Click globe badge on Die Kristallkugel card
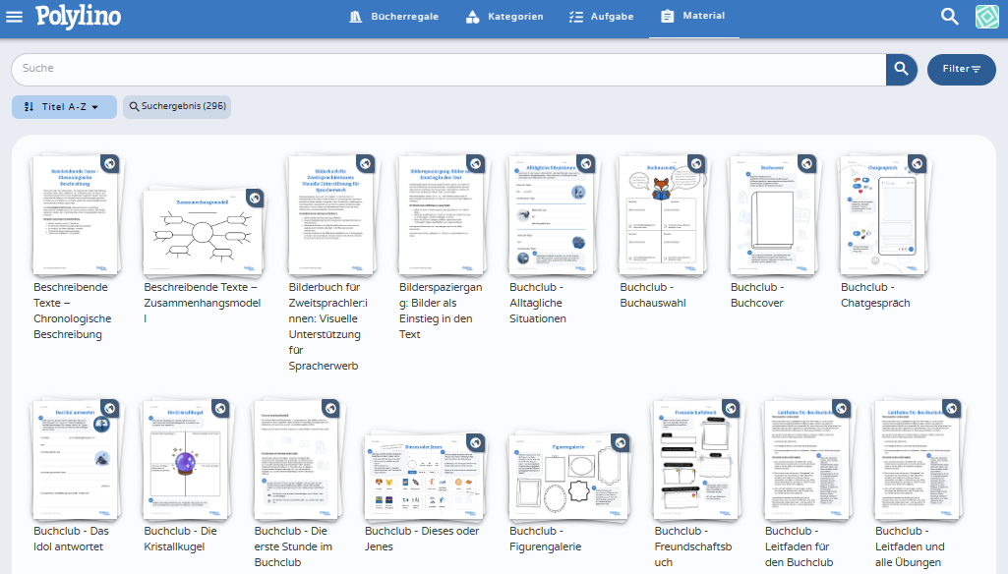 pyautogui.click(x=220, y=408)
